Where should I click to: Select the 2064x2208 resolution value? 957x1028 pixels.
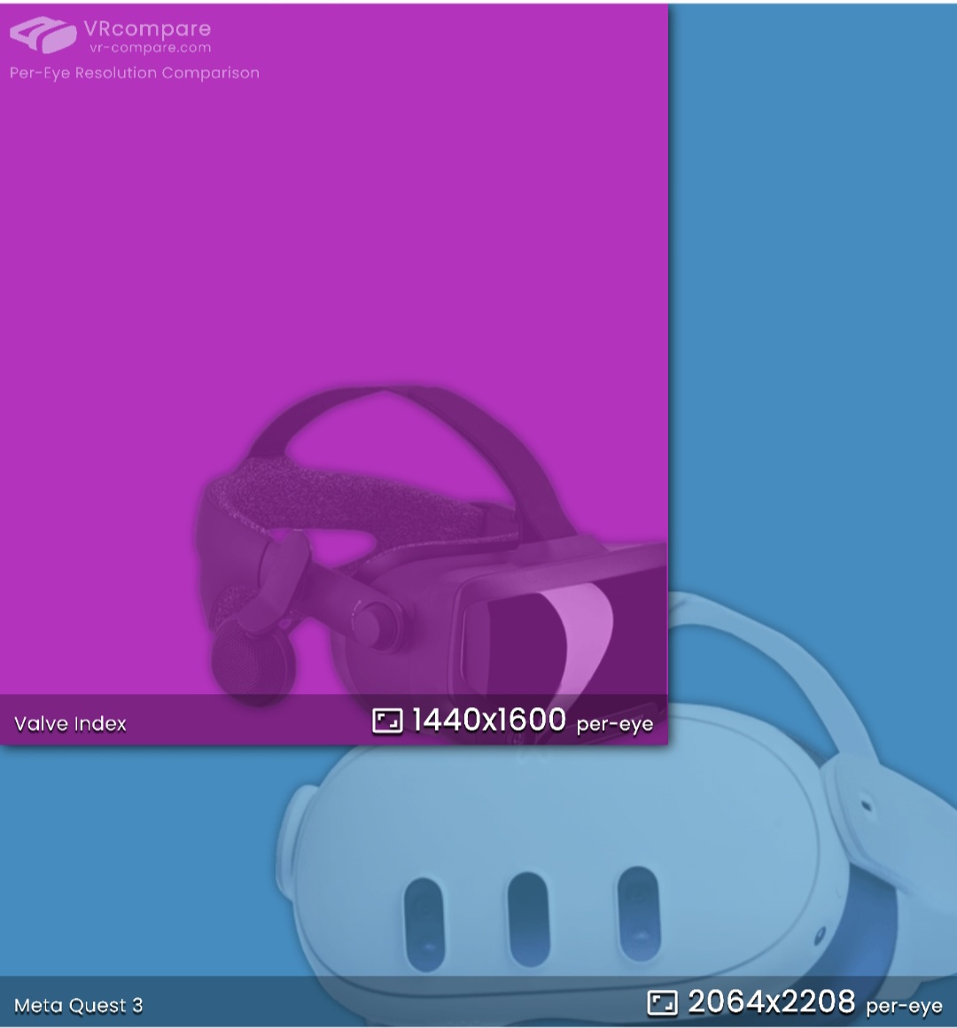point(772,1001)
